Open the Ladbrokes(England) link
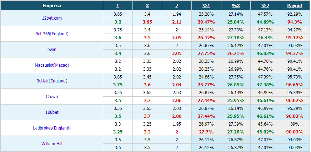The width and height of the screenshot is (311, 152). (x=52, y=128)
